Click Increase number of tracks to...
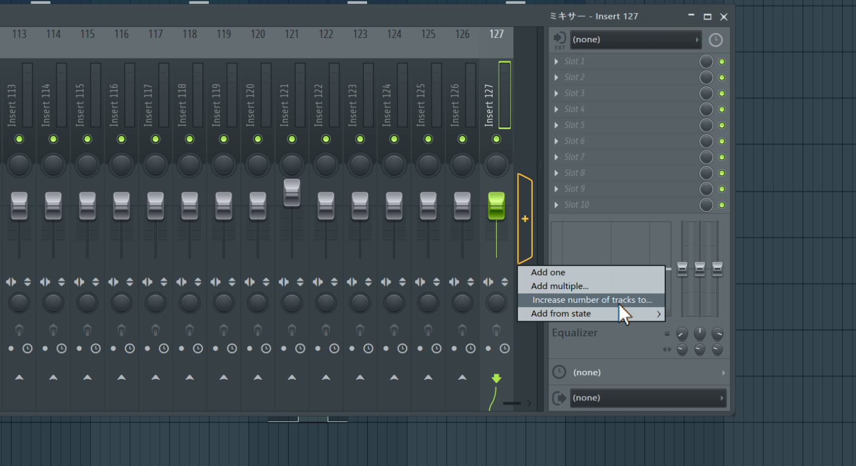 [x=592, y=300]
